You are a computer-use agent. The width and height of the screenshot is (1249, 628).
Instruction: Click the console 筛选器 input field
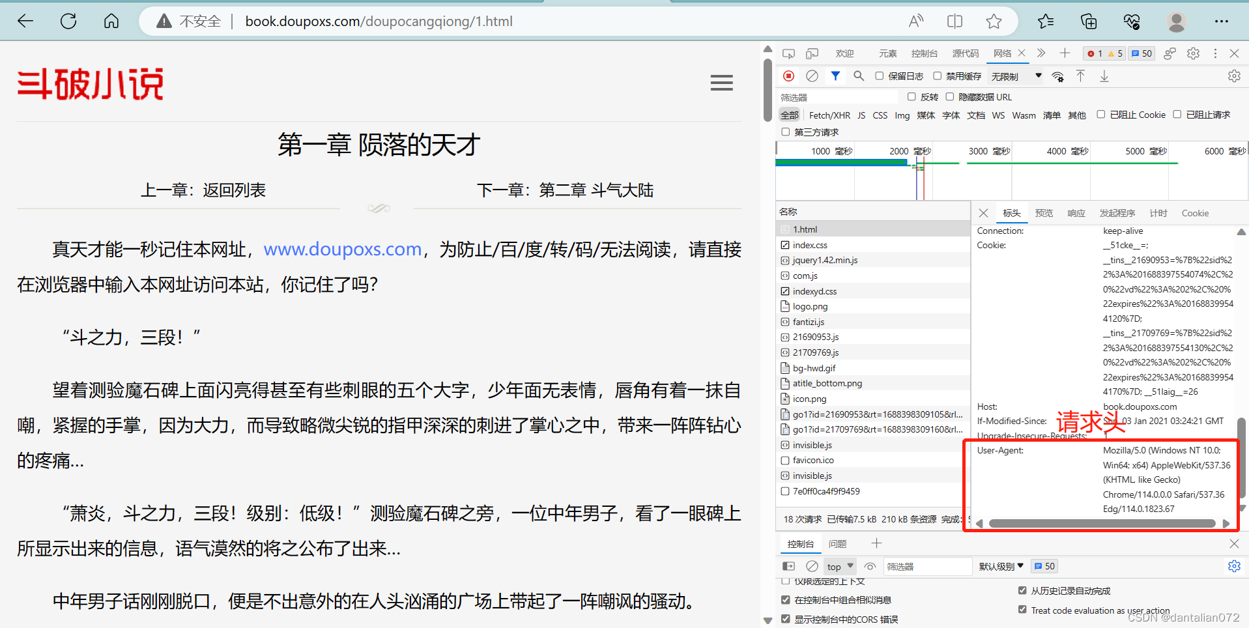tap(927, 566)
